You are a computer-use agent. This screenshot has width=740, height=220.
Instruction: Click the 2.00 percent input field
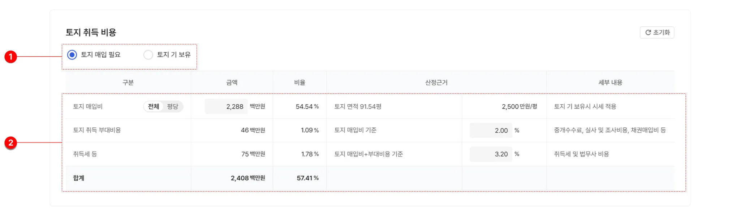[x=491, y=130]
